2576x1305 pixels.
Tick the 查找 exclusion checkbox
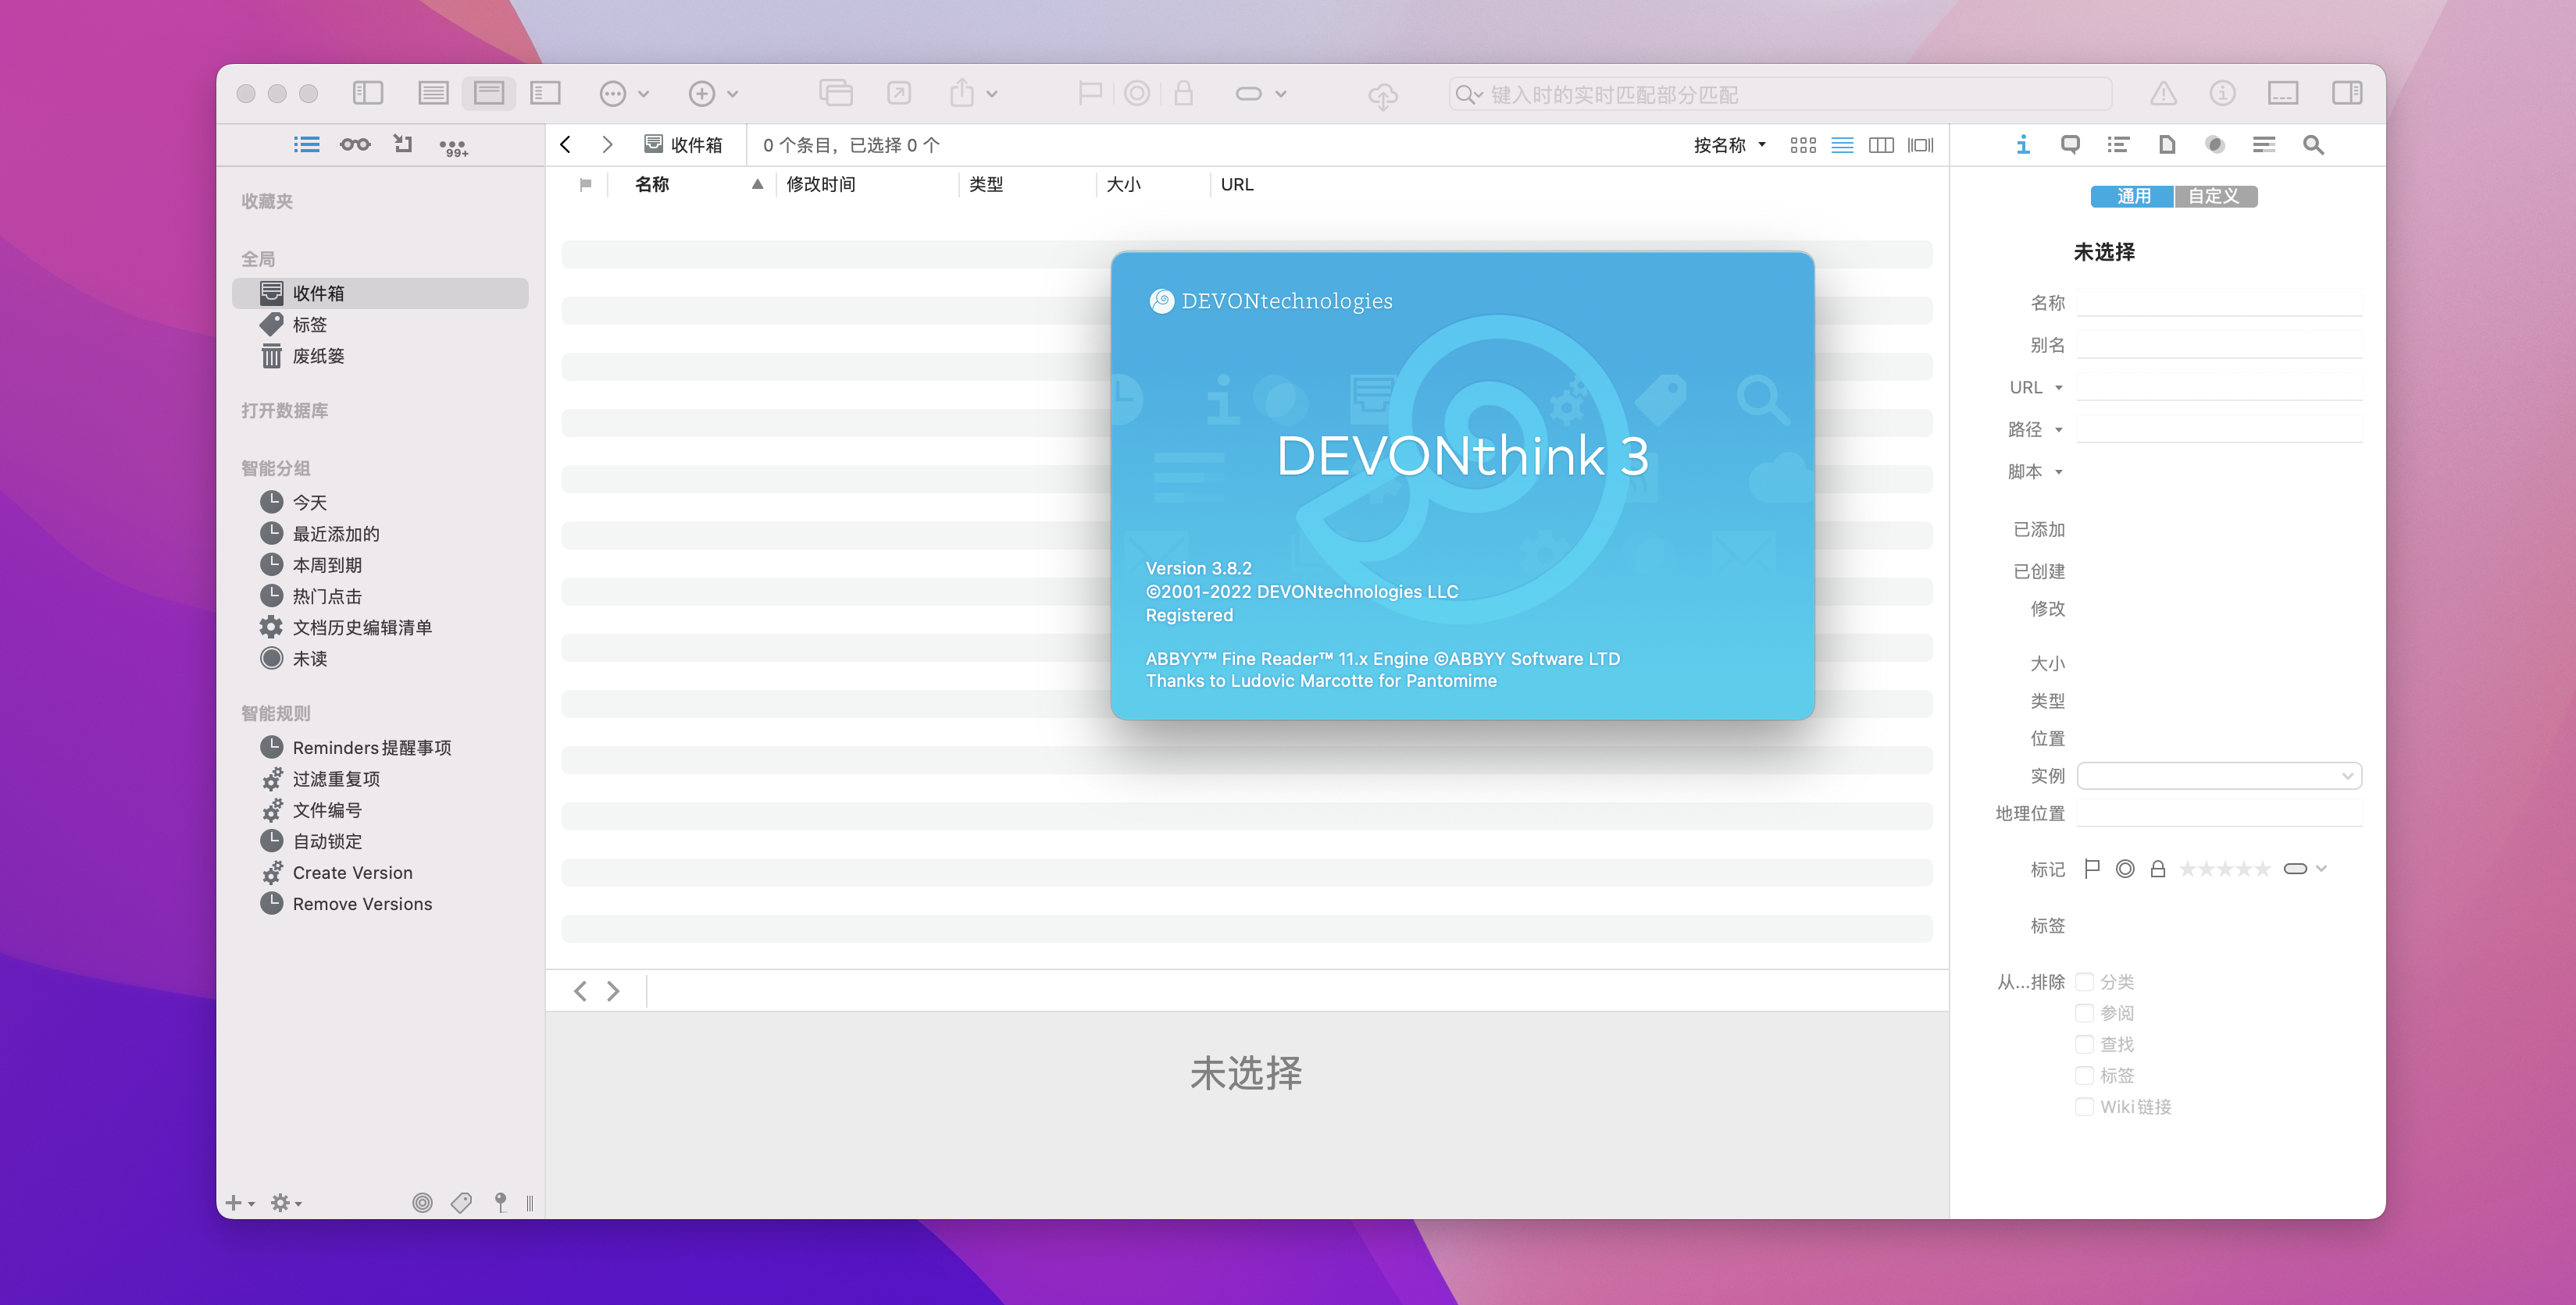(x=2085, y=1044)
